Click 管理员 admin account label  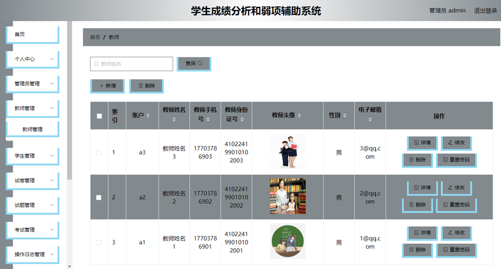[447, 11]
